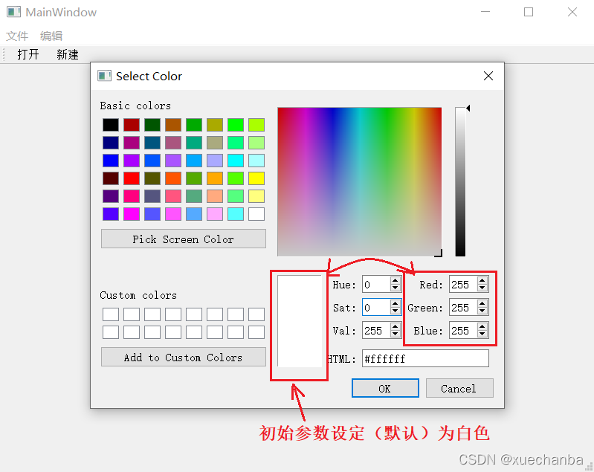594x472 pixels.
Task: Decrease the Val value with down arrow
Action: pos(395,334)
